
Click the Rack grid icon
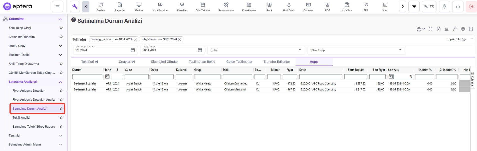[x=269, y=5]
